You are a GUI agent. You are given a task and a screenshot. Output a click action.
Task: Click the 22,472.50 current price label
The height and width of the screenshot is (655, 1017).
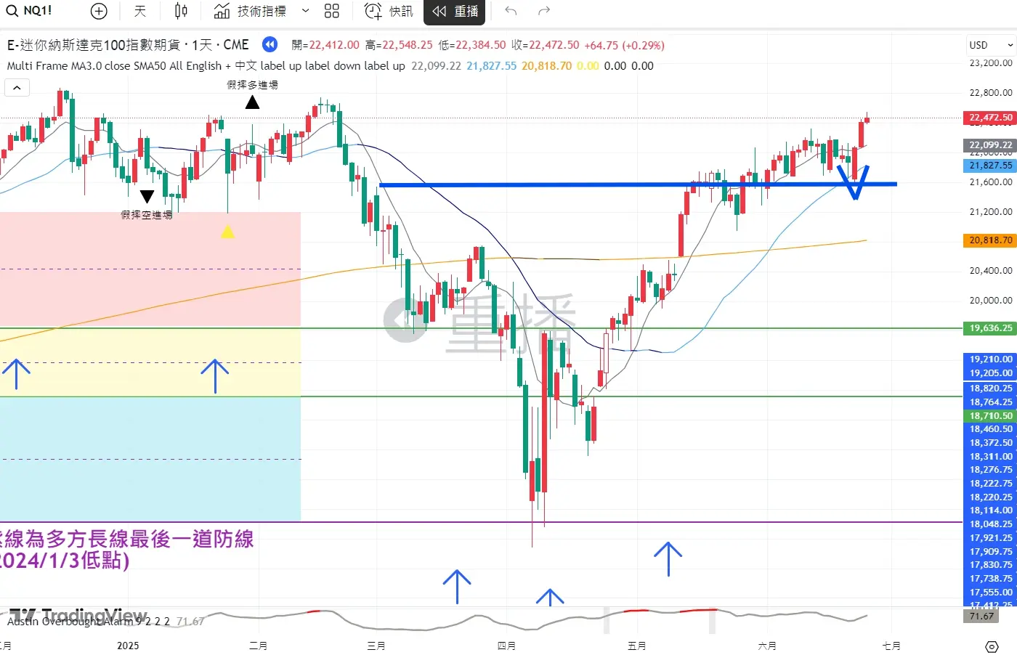[990, 118]
